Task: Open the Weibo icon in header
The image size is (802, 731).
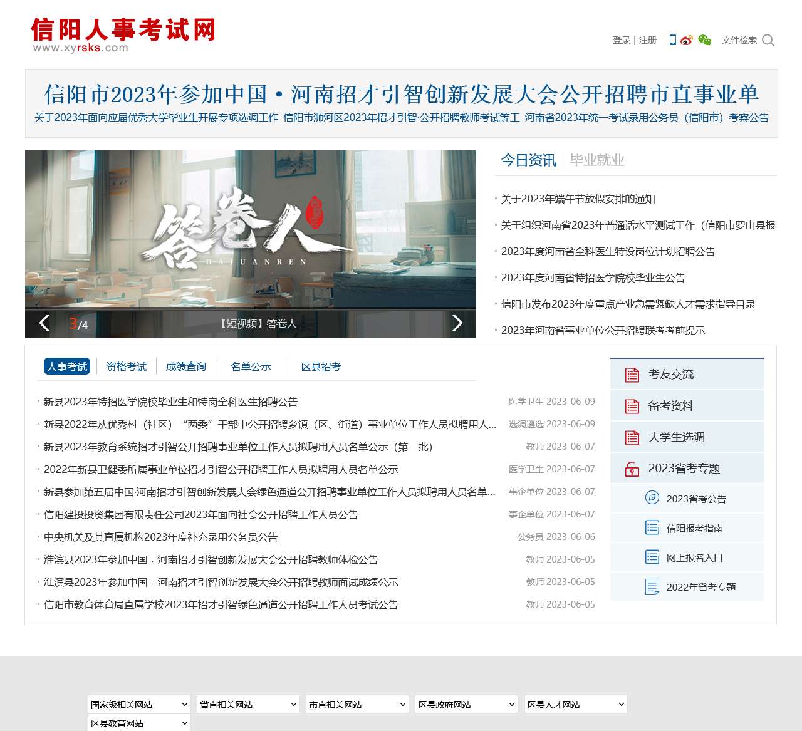Action: [x=686, y=40]
